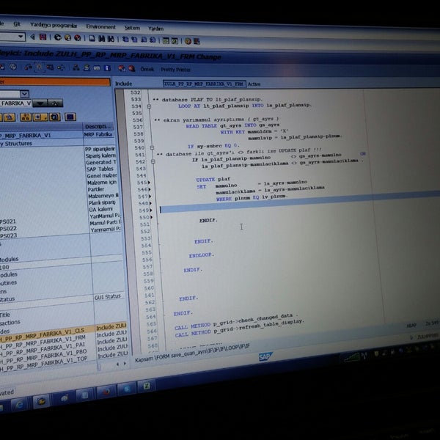Click the blue Help On info icon
The height and width of the screenshot is (440, 440).
point(107,68)
